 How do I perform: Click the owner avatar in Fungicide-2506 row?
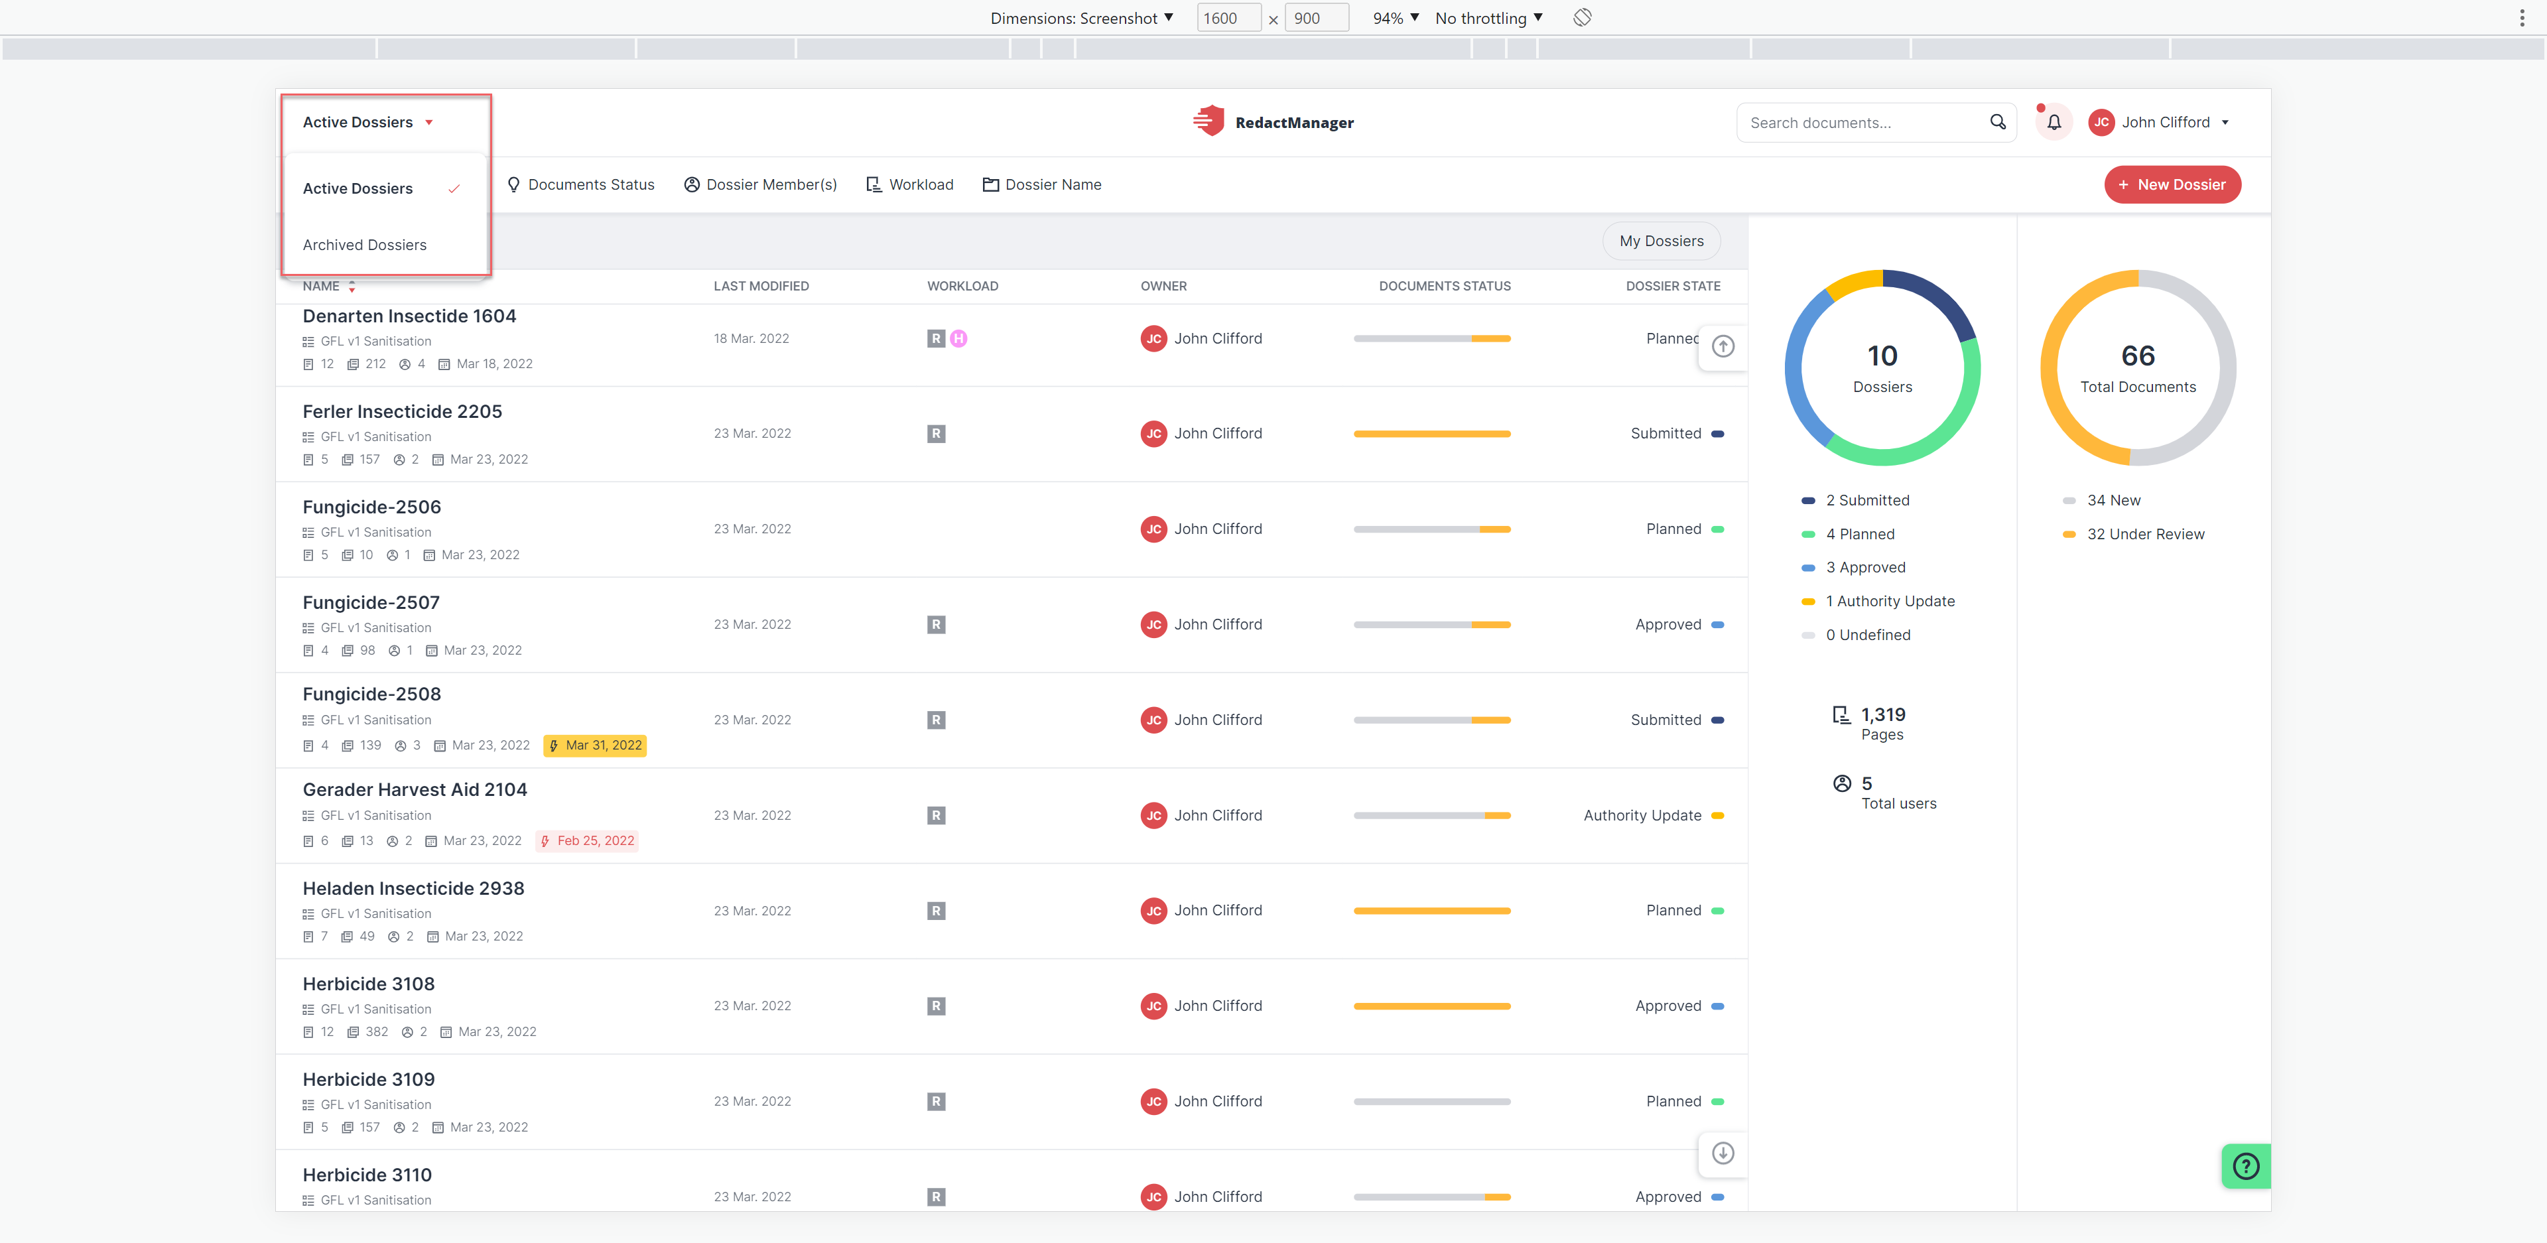(x=1153, y=529)
